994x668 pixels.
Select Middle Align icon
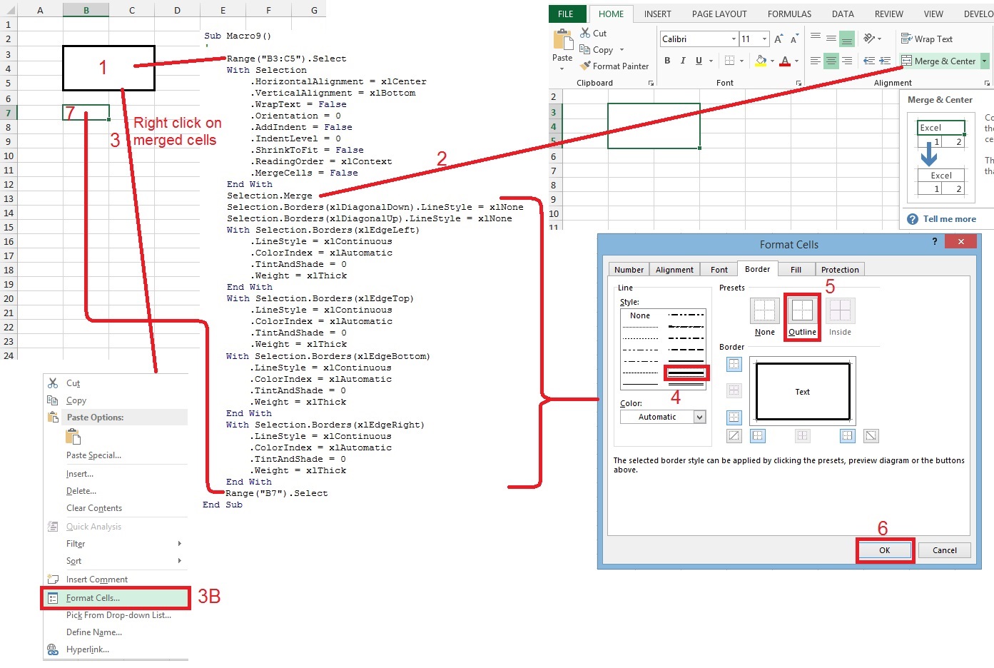coord(831,39)
